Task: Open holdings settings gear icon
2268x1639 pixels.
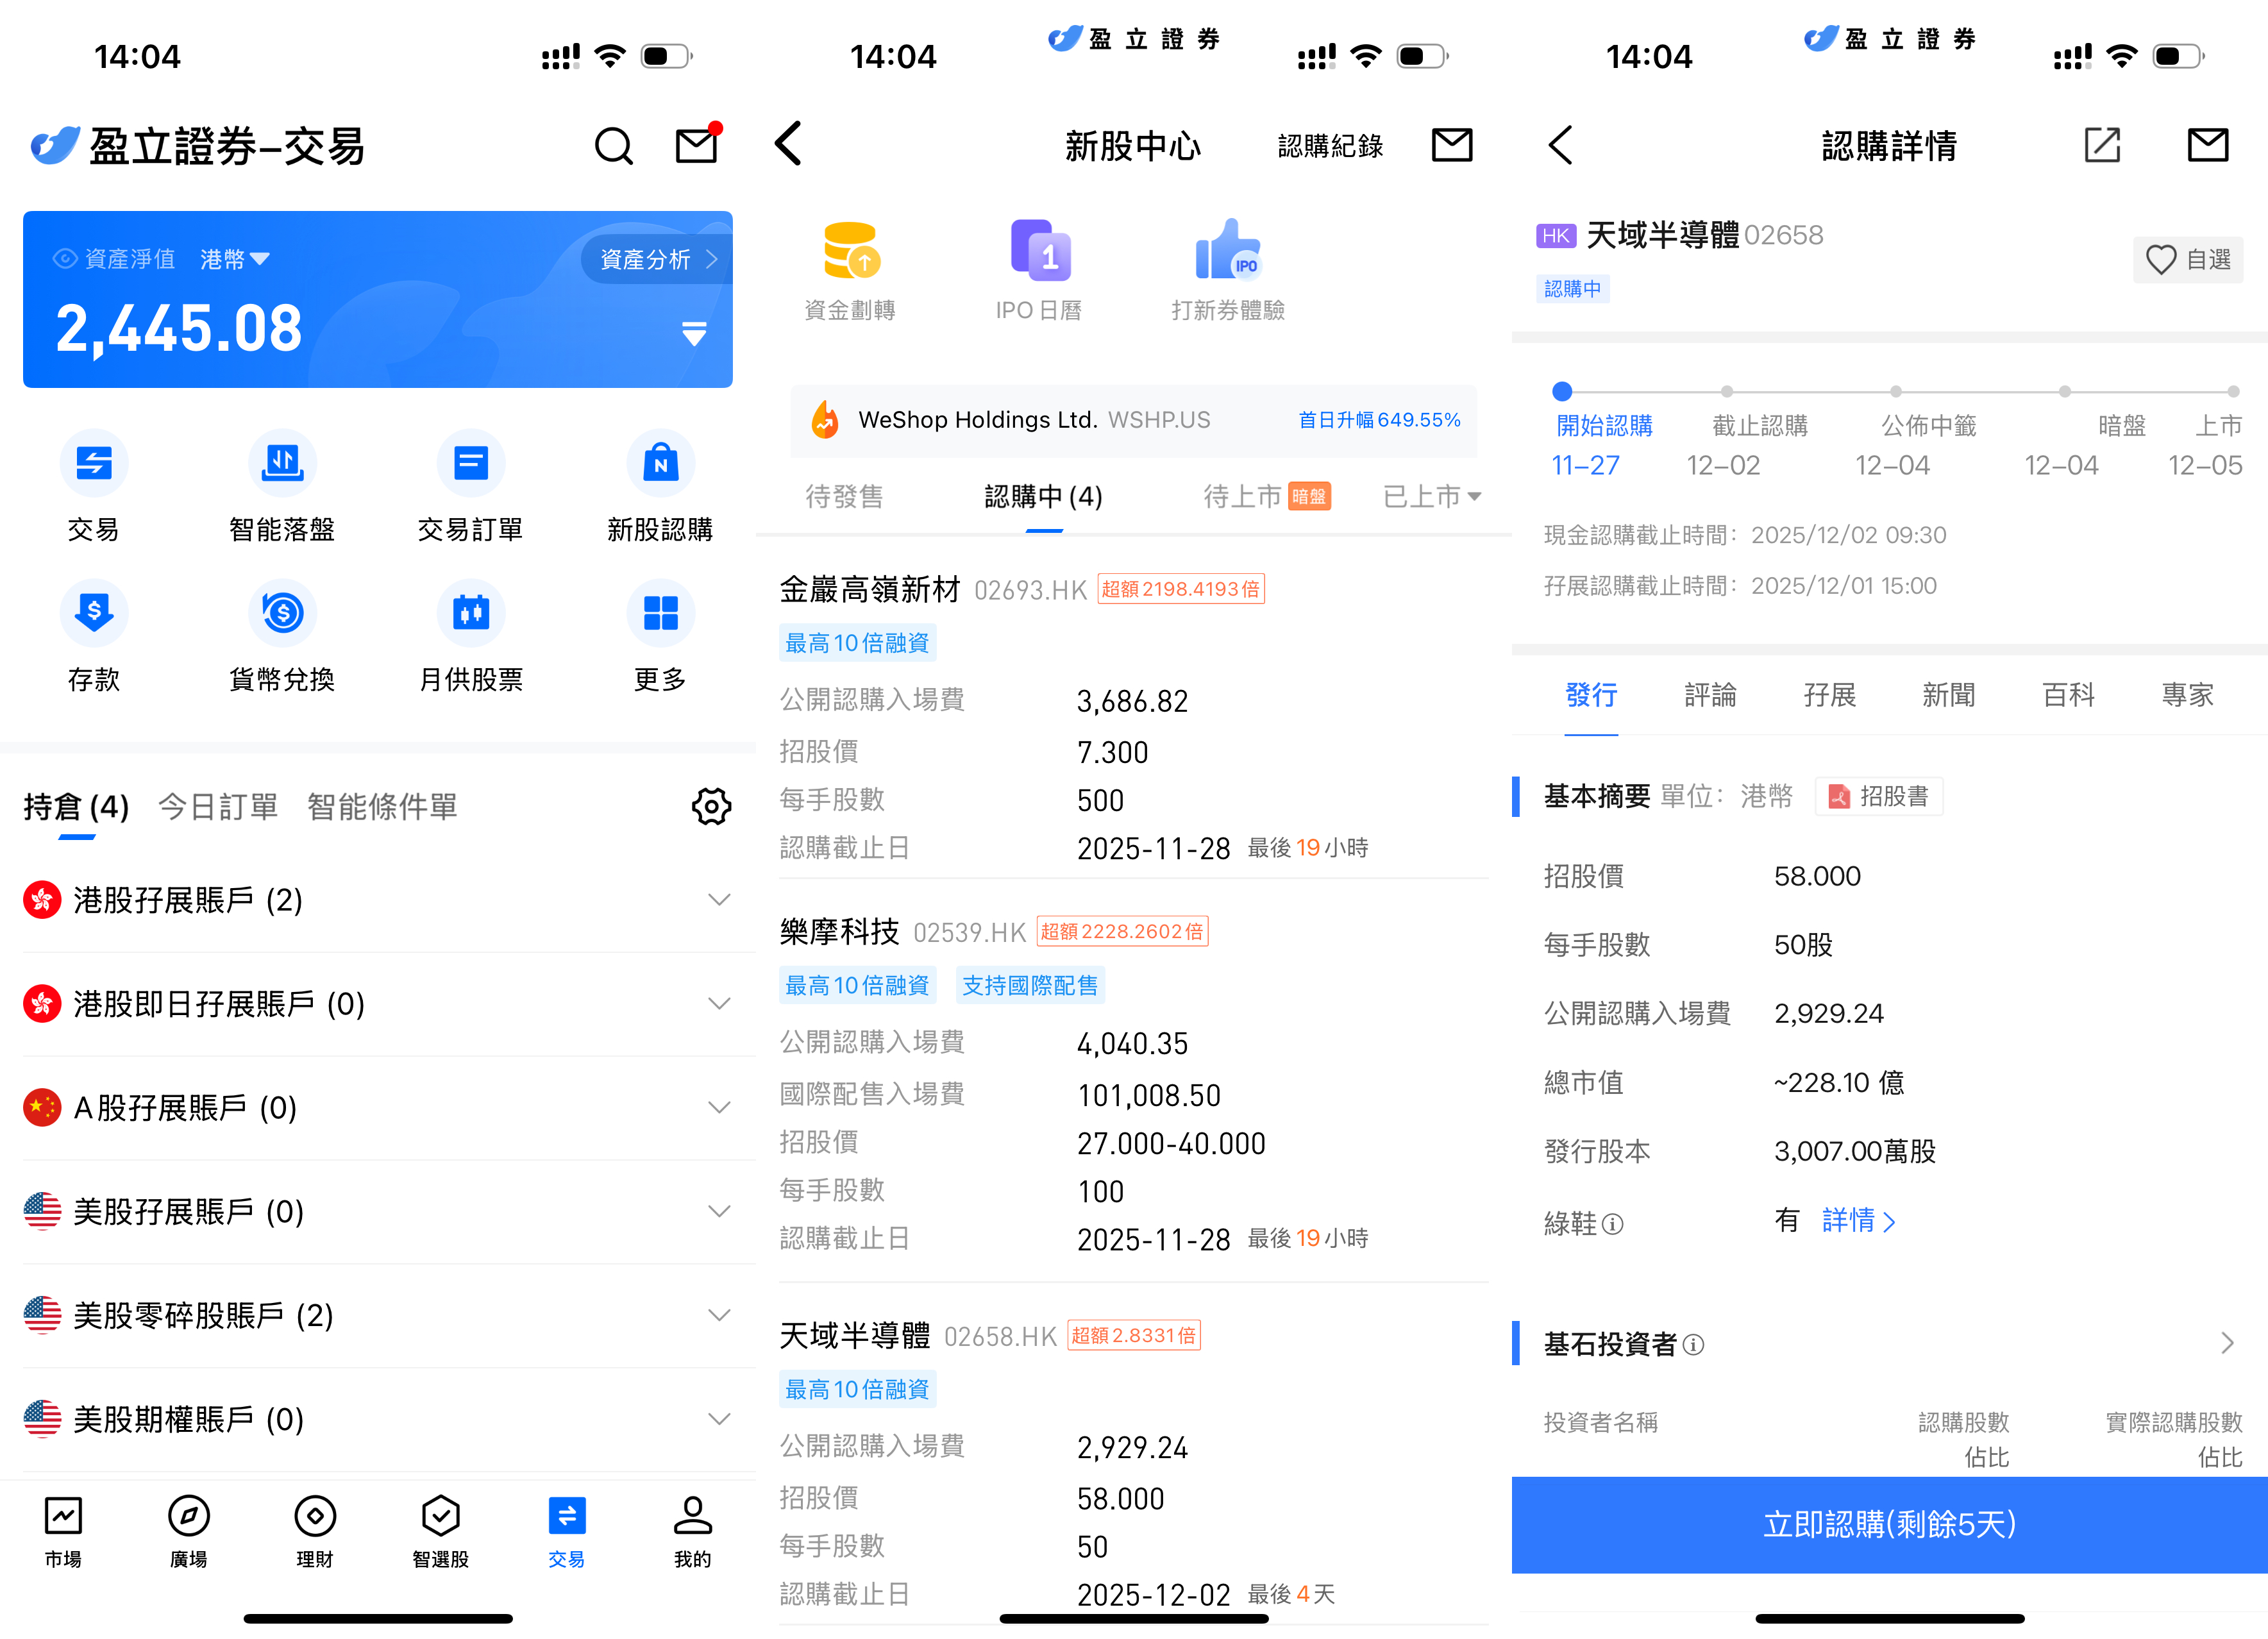Action: [x=711, y=806]
